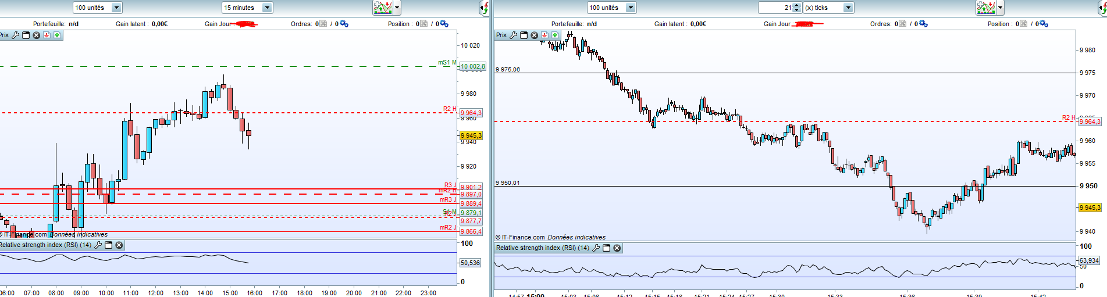The image size is (1107, 297).
Task: Open the arrow beside the left chart trading icon
Action: (x=397, y=8)
